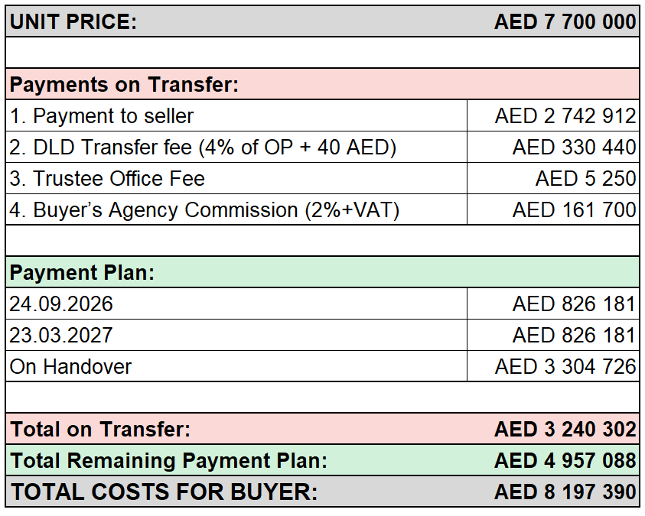The image size is (645, 516).
Task: Click the Payment to seller label cell
Action: [236, 116]
